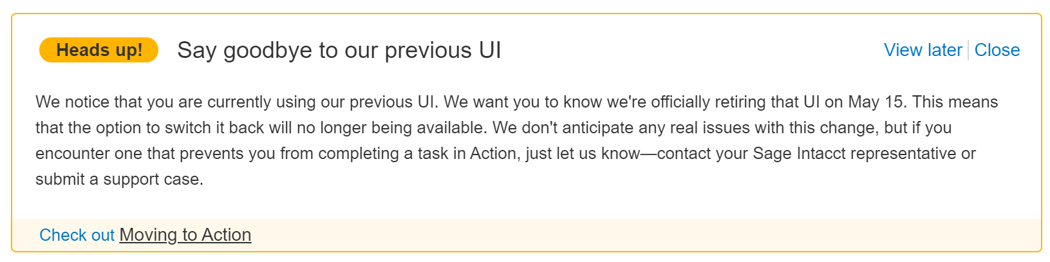Click the divider between View later and Close
This screenshot has height=262, width=1050.
(968, 50)
